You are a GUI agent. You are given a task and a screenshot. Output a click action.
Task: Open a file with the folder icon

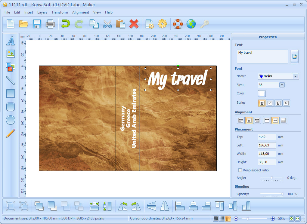pos(24,24)
